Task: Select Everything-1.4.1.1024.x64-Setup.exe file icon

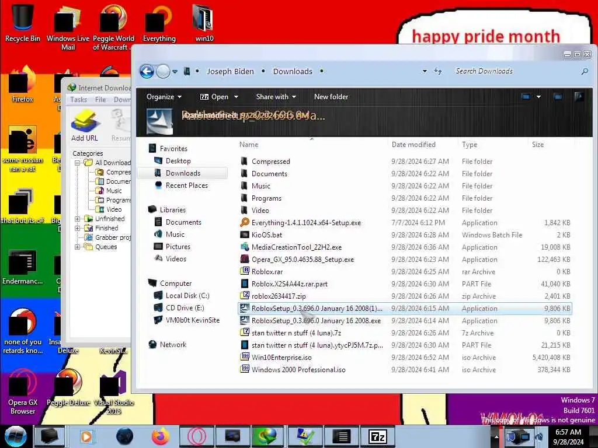Action: click(x=245, y=222)
